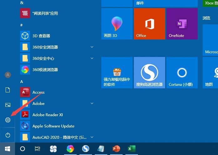The height and width of the screenshot is (155, 218).
Task: Click the # section letter header
Action: tap(21, 25)
